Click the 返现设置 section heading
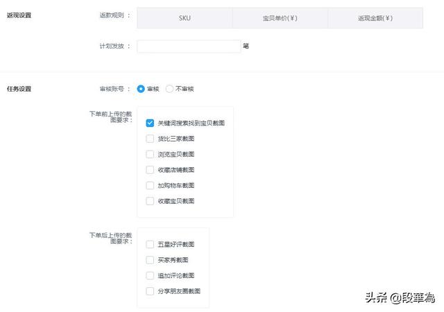 tap(19, 15)
